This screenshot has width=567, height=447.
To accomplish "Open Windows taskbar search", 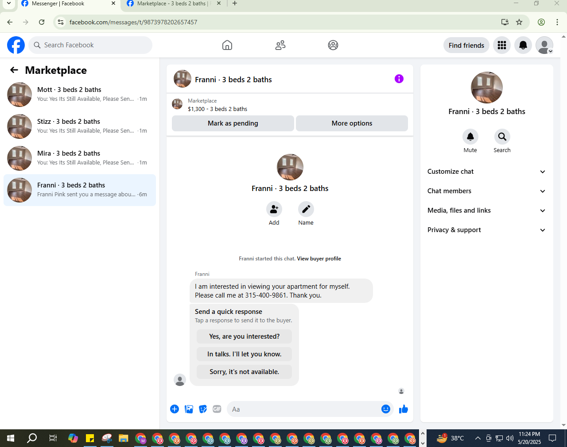I will click(32, 438).
